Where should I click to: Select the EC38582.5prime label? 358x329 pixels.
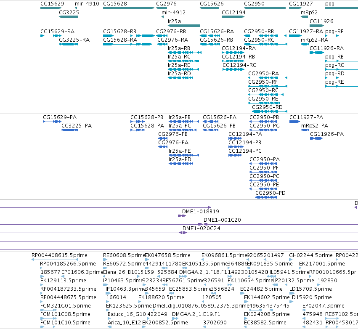(x=265, y=323)
